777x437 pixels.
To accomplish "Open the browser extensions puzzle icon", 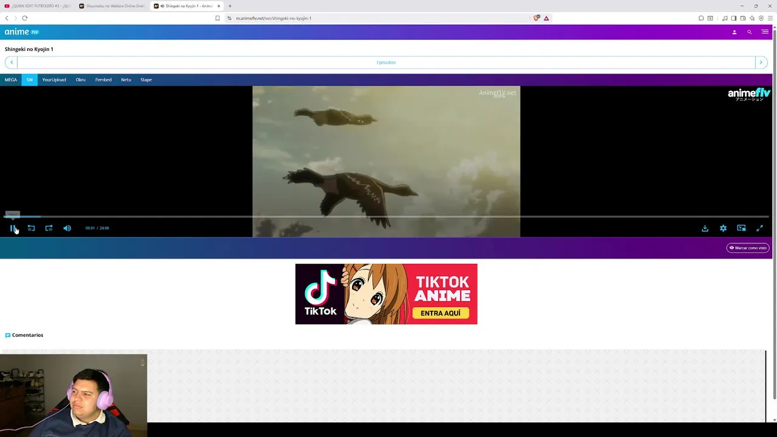I will tap(701, 18).
